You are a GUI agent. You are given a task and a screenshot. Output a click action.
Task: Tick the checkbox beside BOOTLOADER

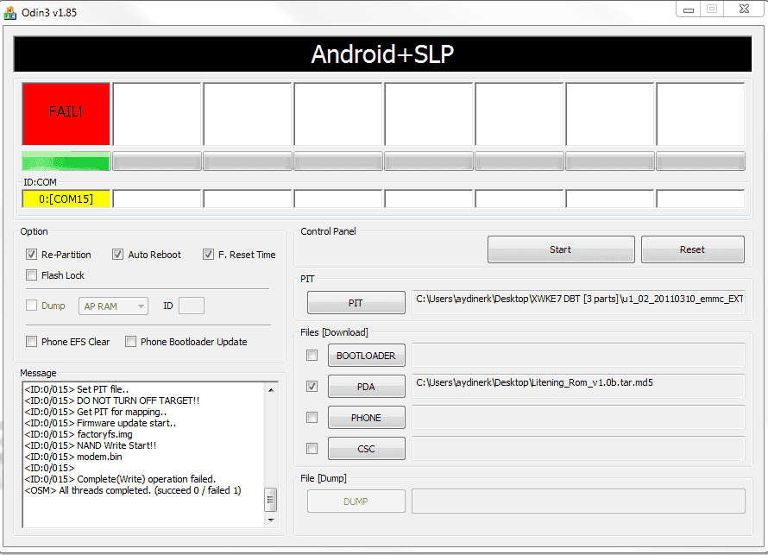312,355
